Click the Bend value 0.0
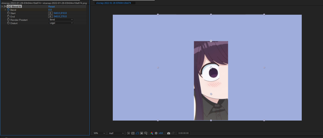This screenshot has width=323, height=138. tap(50, 10)
